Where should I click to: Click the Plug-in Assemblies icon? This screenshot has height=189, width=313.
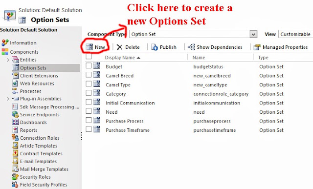point(15,99)
